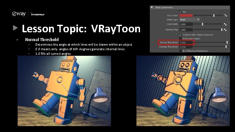
Task: Click the Opacity Map checker icon
Action: coord(225,30)
